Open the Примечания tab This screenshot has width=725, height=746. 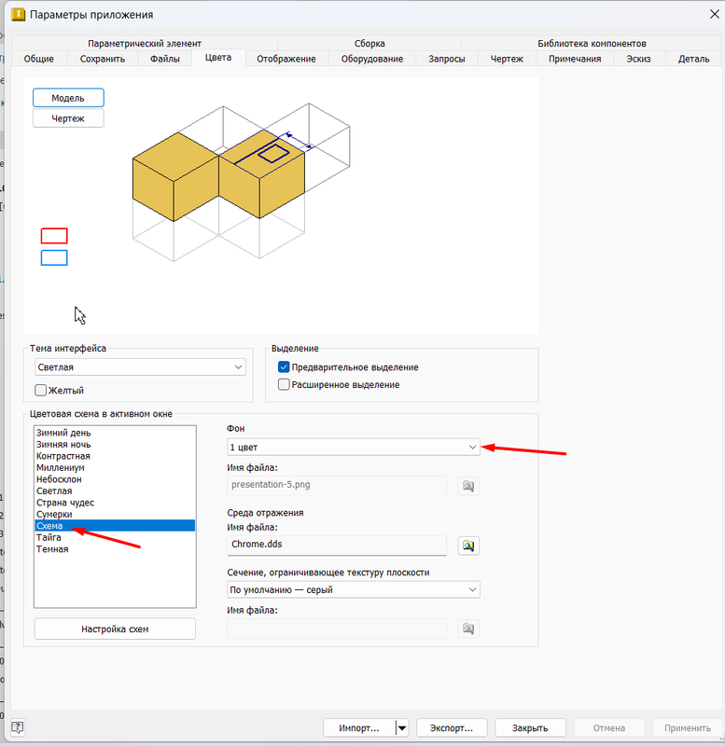point(575,59)
